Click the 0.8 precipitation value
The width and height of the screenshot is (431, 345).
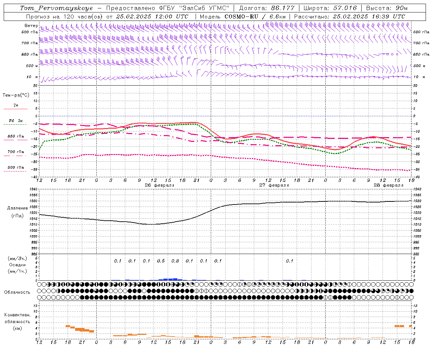[175, 261]
